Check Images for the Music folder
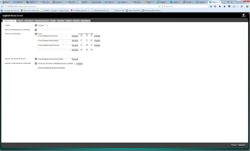This screenshot has height=151, width=250. point(87,36)
